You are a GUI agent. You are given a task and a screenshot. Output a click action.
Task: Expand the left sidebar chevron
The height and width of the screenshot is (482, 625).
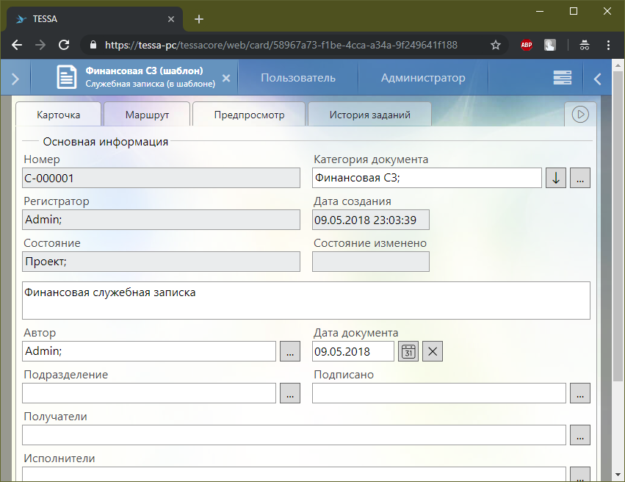[15, 78]
